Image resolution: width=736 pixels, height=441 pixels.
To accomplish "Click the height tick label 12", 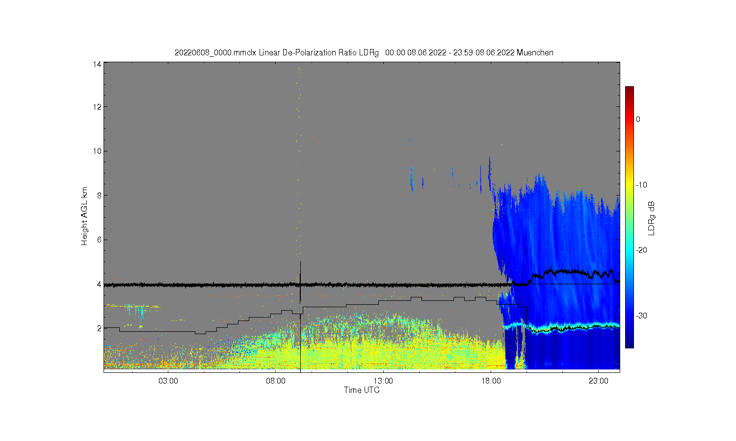I will [98, 107].
